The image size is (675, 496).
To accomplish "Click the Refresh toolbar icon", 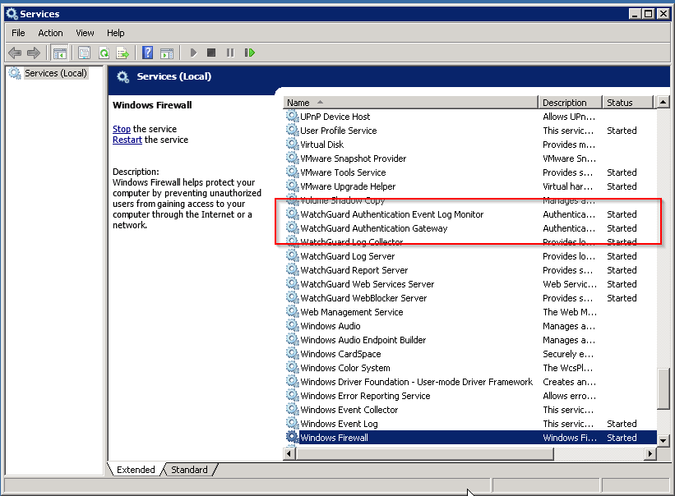I will [x=104, y=53].
